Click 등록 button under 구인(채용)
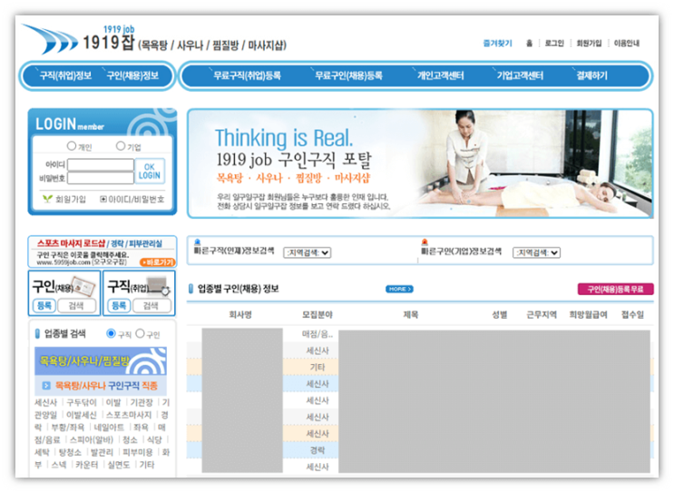 (x=44, y=305)
